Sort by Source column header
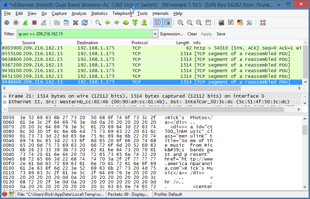Screen dimensions: 310x199 [x=49, y=43]
